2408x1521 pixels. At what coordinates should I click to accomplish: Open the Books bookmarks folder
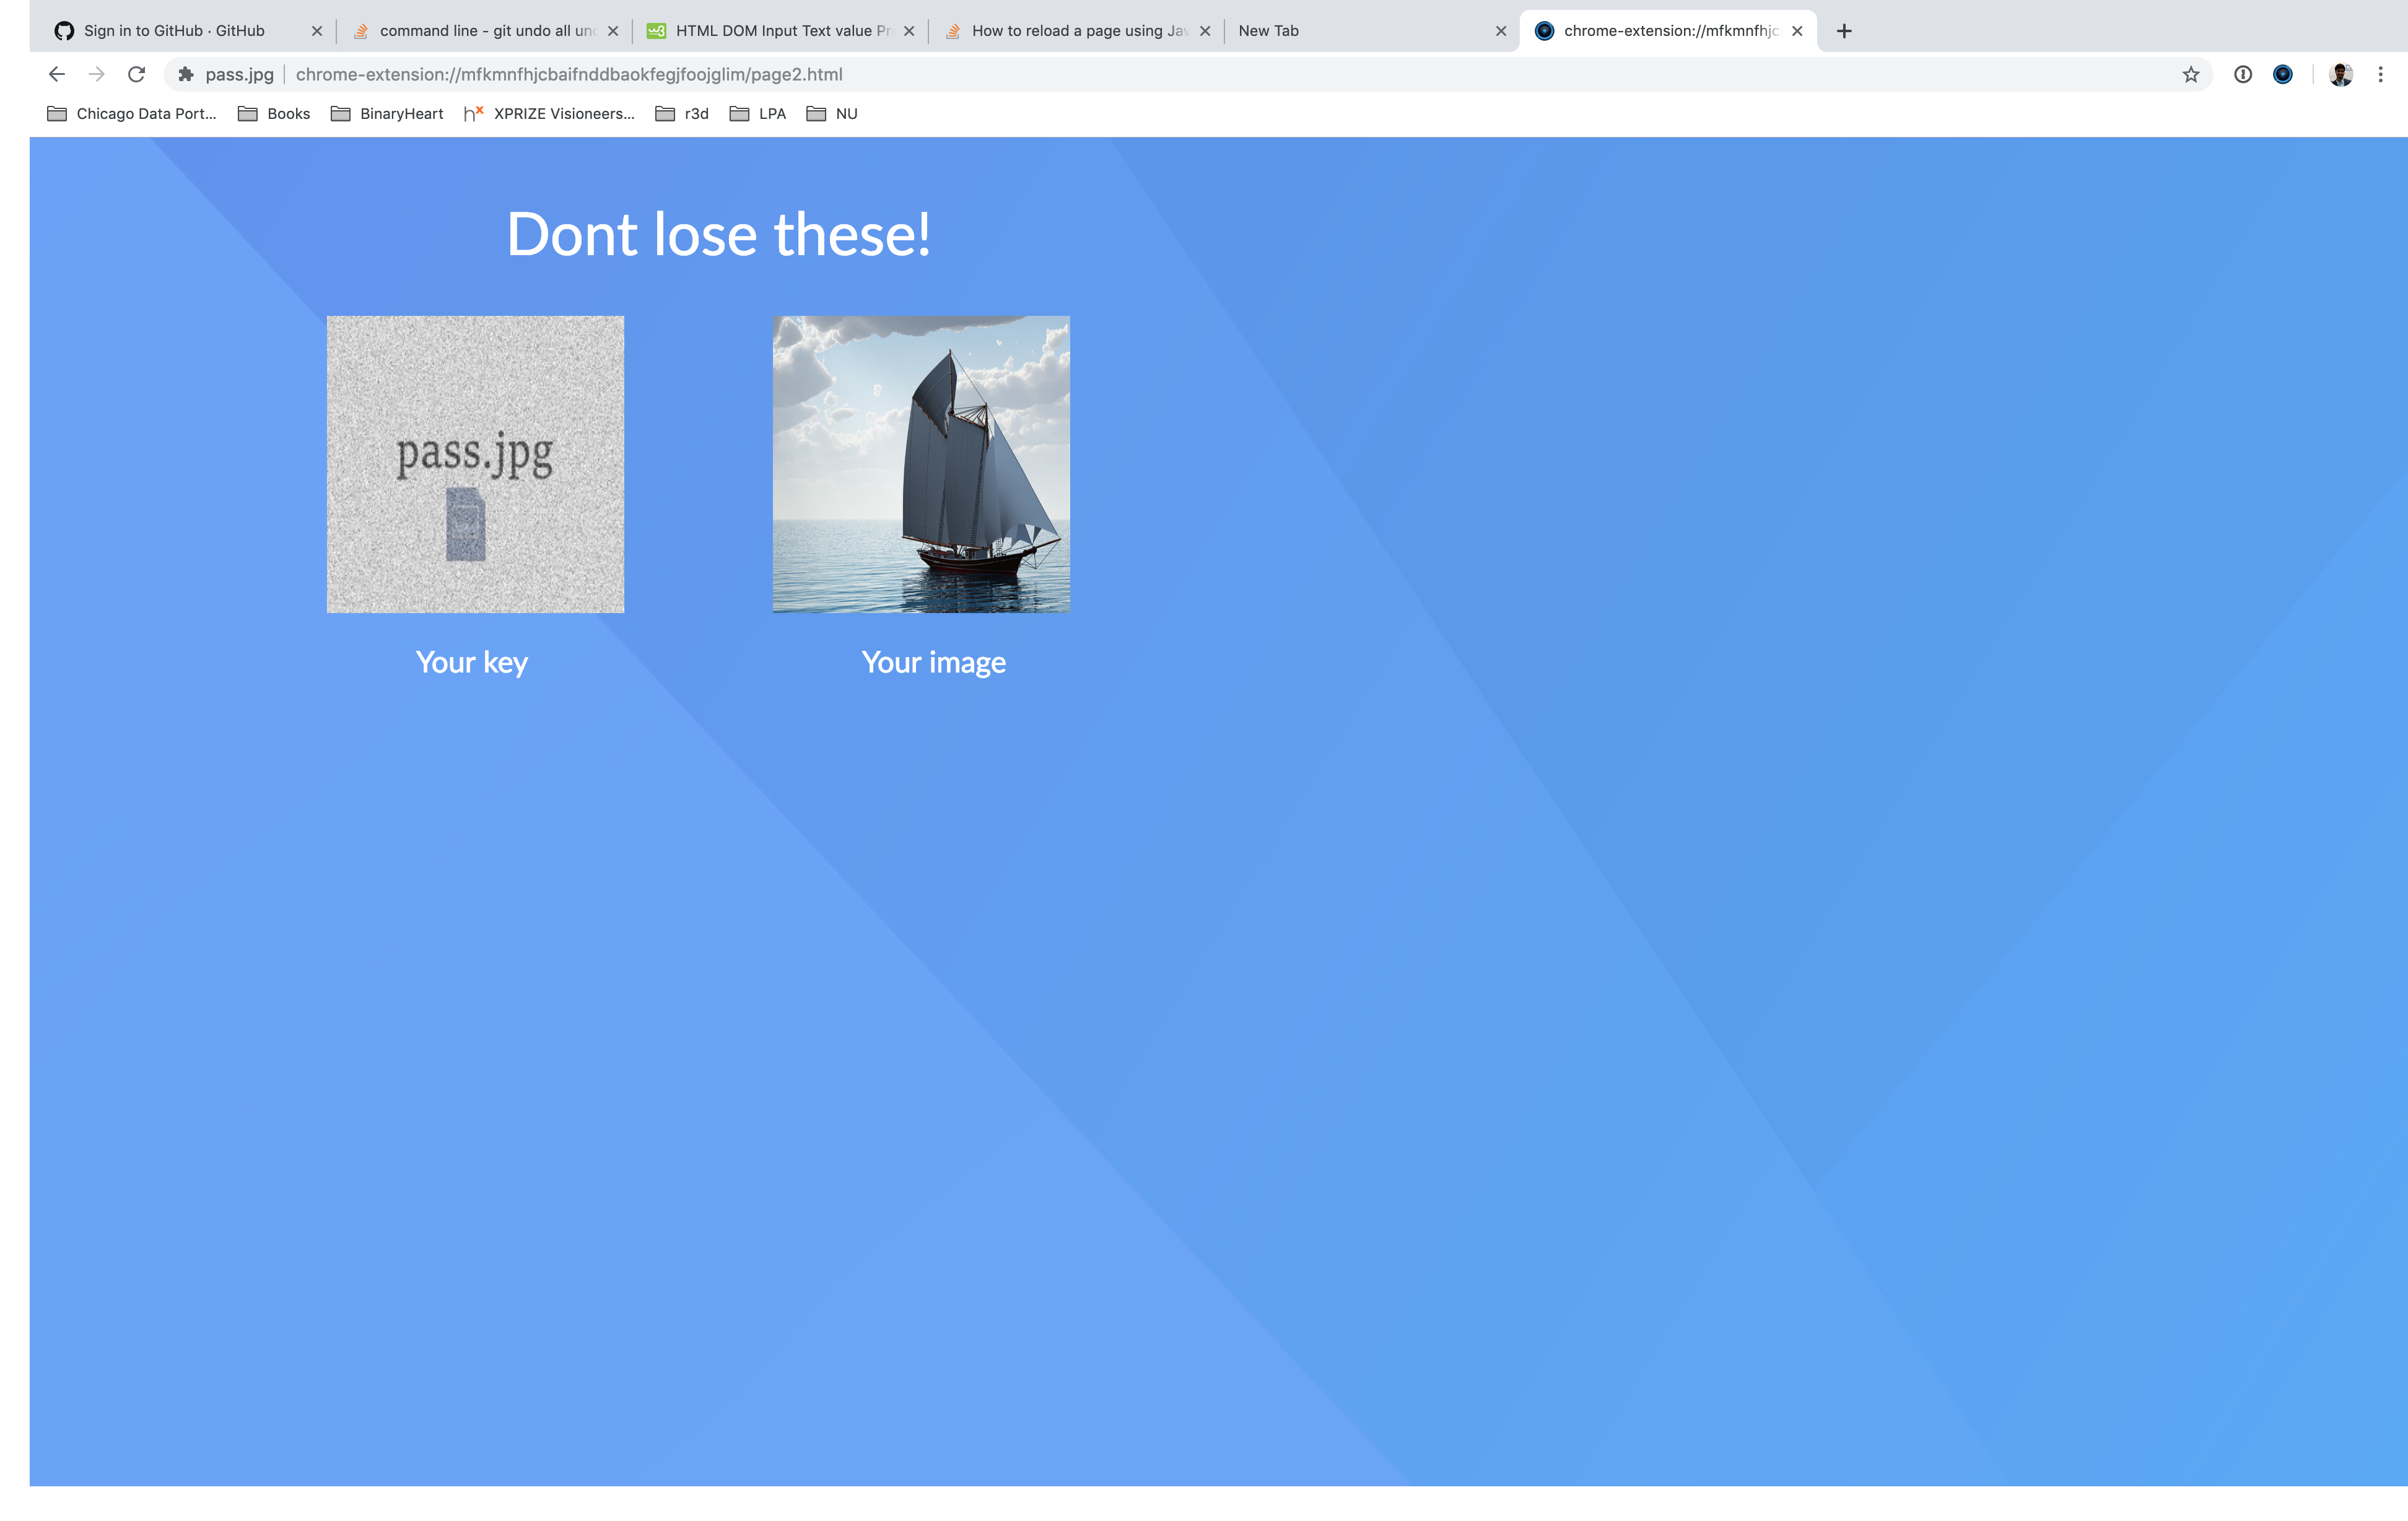tap(272, 113)
